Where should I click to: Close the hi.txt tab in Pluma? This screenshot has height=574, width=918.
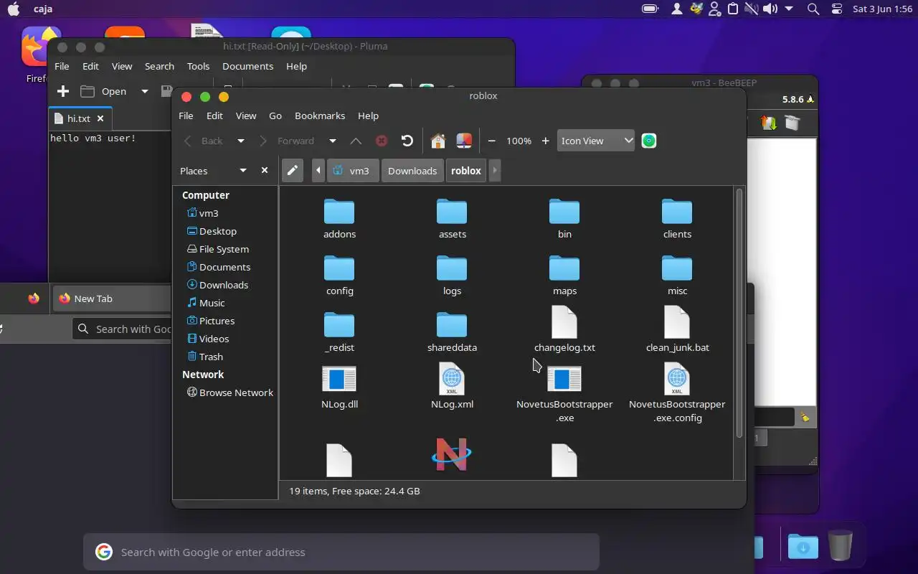click(x=100, y=118)
